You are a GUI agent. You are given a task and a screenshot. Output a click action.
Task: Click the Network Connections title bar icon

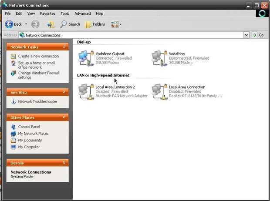coord(5,5)
